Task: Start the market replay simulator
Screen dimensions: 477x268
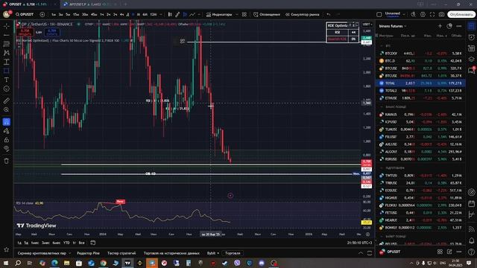Action: (302, 14)
